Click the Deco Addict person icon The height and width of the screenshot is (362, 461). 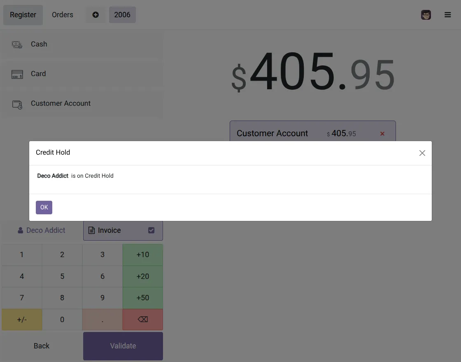(x=20, y=230)
